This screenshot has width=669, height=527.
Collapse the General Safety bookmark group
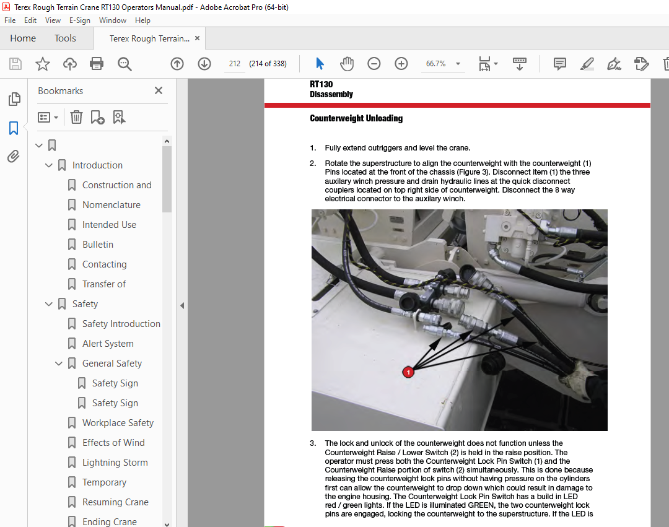pos(58,364)
